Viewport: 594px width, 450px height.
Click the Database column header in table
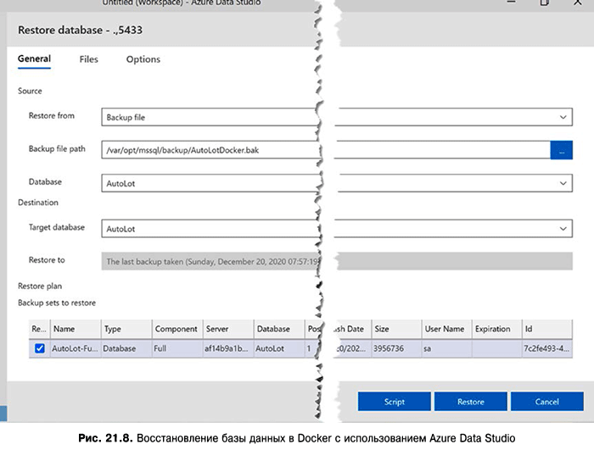click(x=279, y=329)
